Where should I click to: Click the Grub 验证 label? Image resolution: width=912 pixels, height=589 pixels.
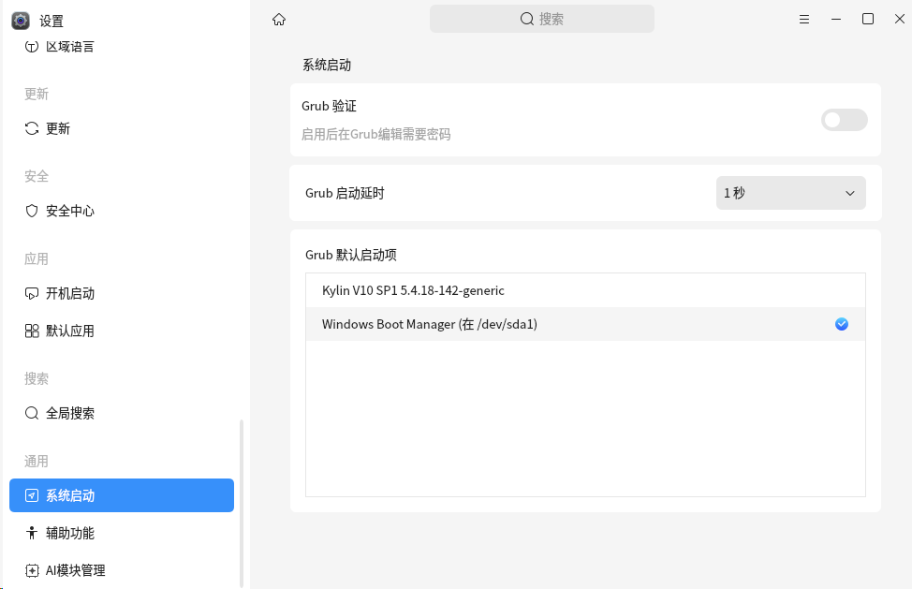(329, 106)
